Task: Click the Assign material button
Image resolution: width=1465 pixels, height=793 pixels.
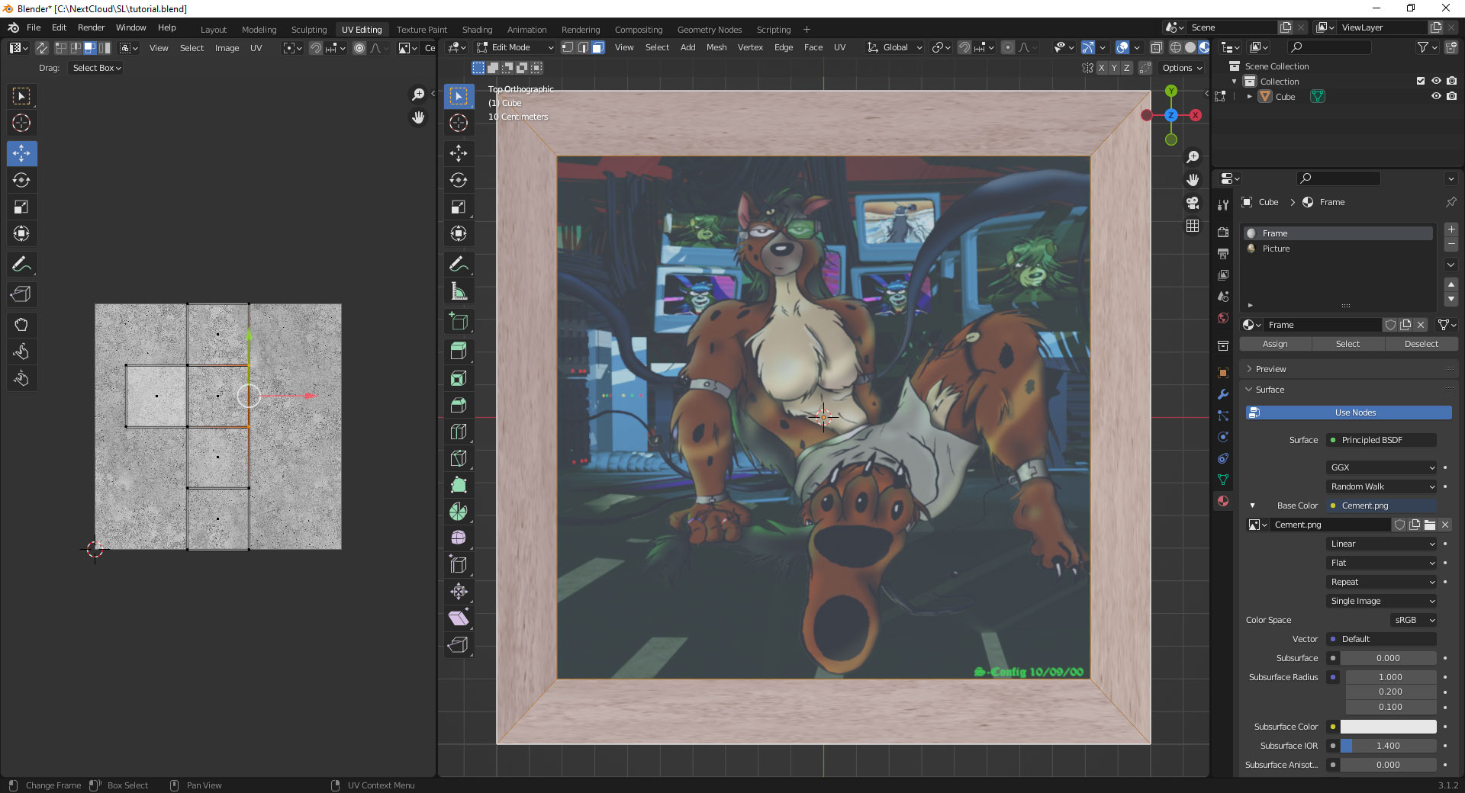Action: click(x=1275, y=344)
